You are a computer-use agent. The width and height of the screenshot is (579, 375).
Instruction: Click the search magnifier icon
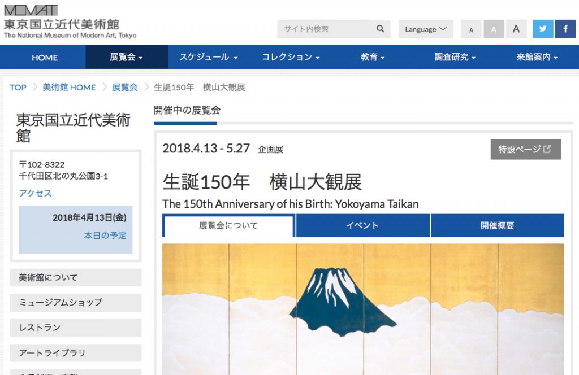point(380,29)
